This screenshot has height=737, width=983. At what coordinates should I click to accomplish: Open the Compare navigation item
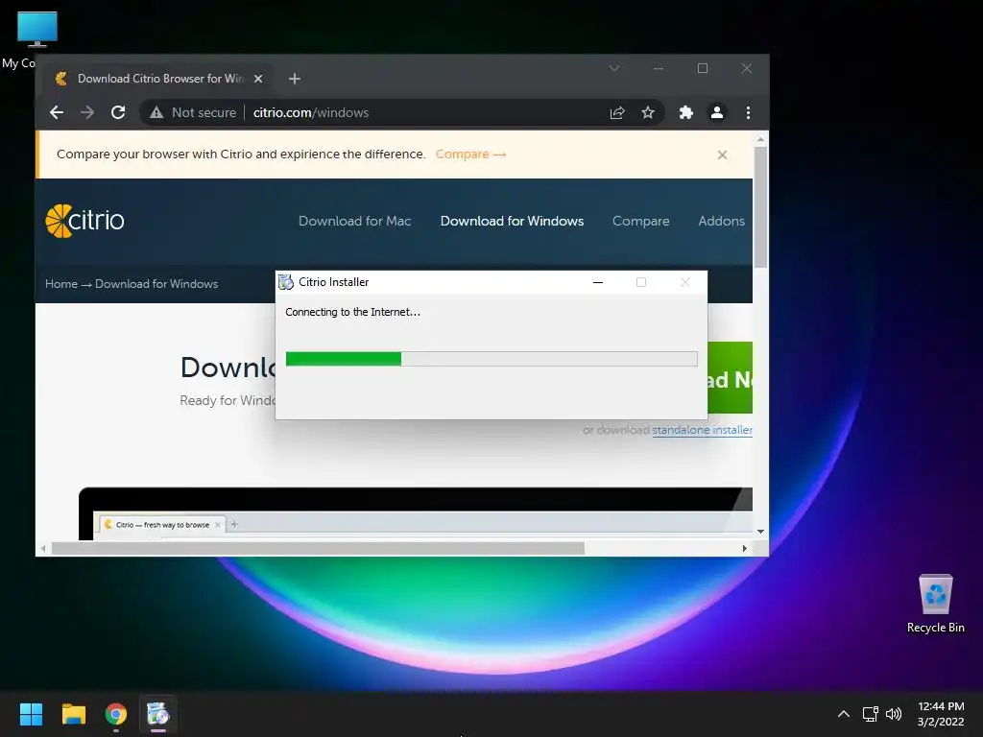tap(640, 222)
